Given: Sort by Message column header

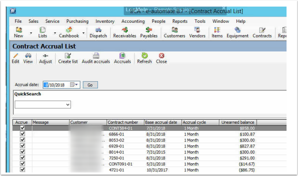Looking at the screenshot, I should pos(50,122).
